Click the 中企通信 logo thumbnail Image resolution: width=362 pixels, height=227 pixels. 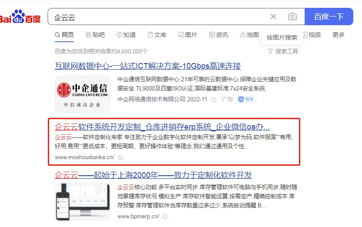83,94
